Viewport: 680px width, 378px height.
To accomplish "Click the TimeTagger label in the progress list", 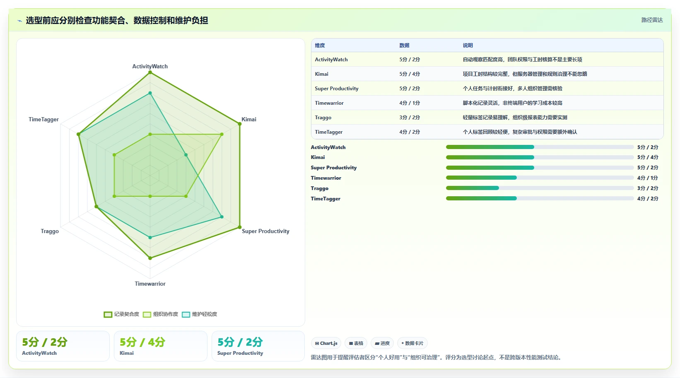I will 326,199.
